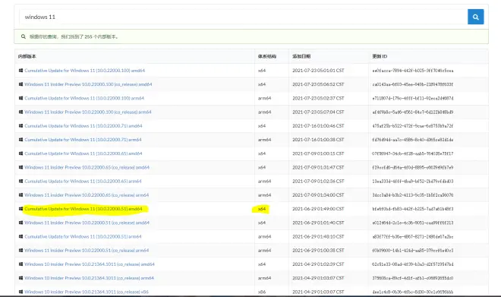Click Windows logo beside Windows 10 21364.1011 arm64

click(20, 278)
